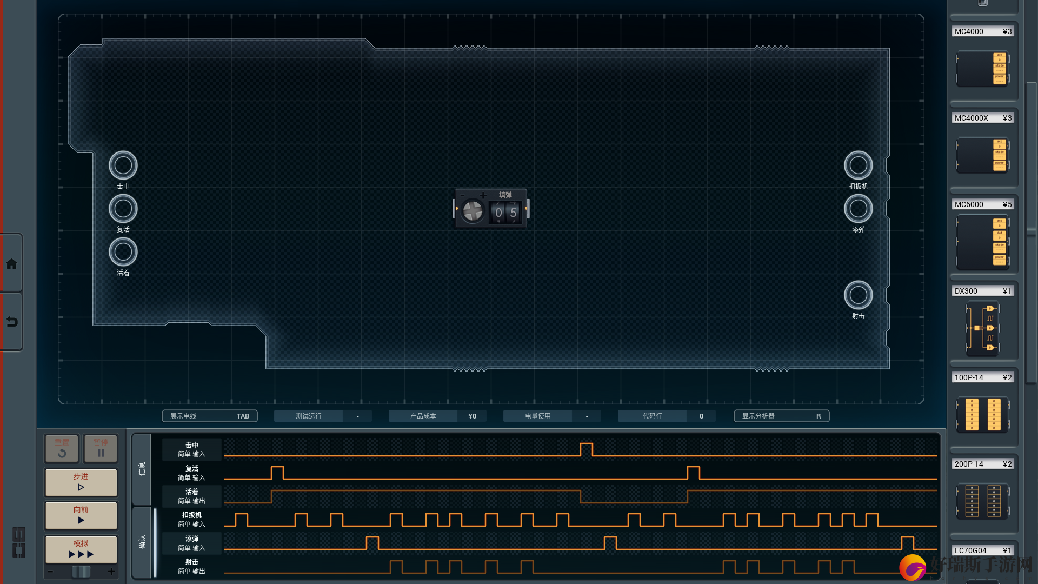Click the 测试运行 status field

323,416
